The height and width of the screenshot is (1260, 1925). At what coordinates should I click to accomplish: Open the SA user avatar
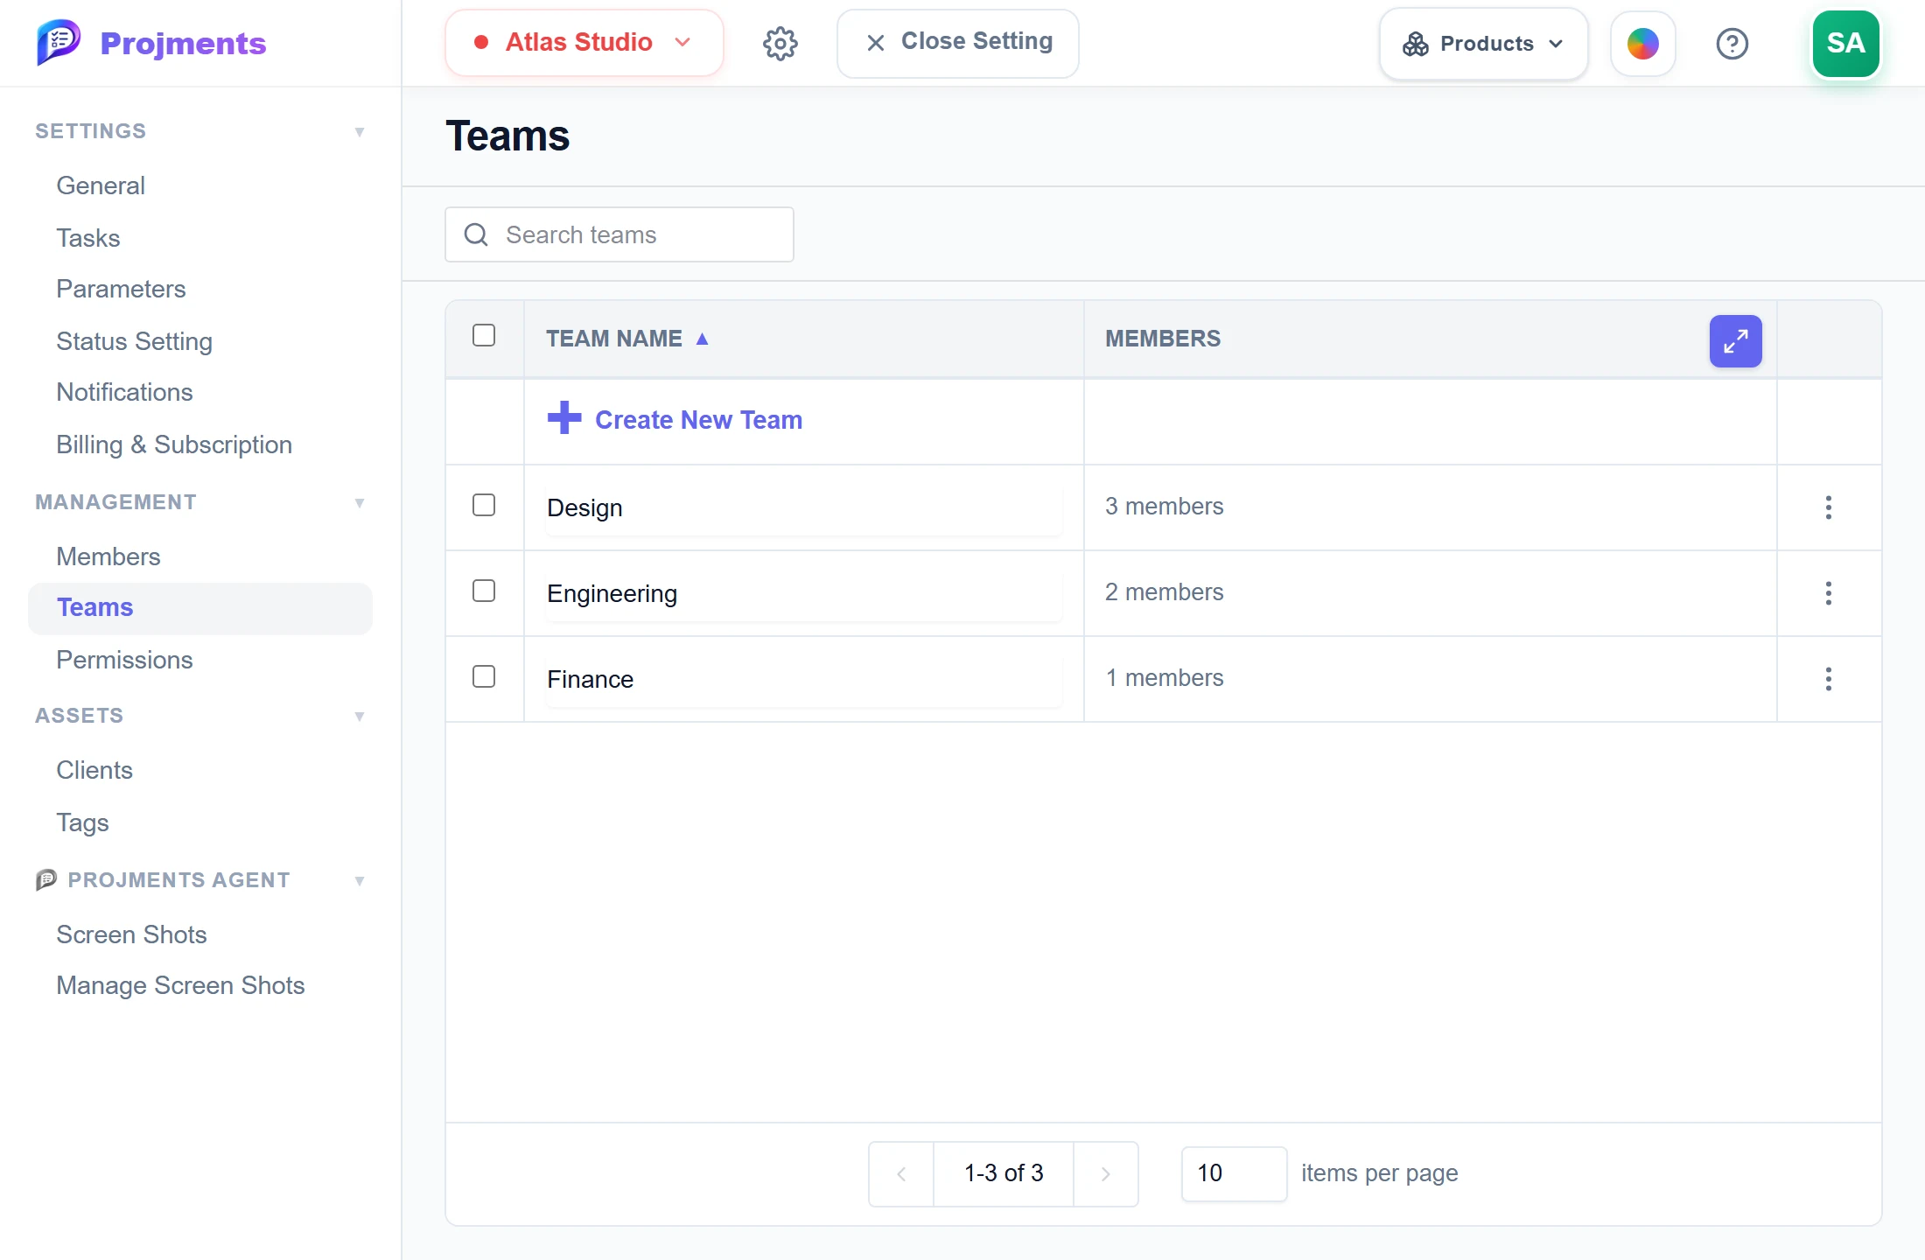[1845, 44]
